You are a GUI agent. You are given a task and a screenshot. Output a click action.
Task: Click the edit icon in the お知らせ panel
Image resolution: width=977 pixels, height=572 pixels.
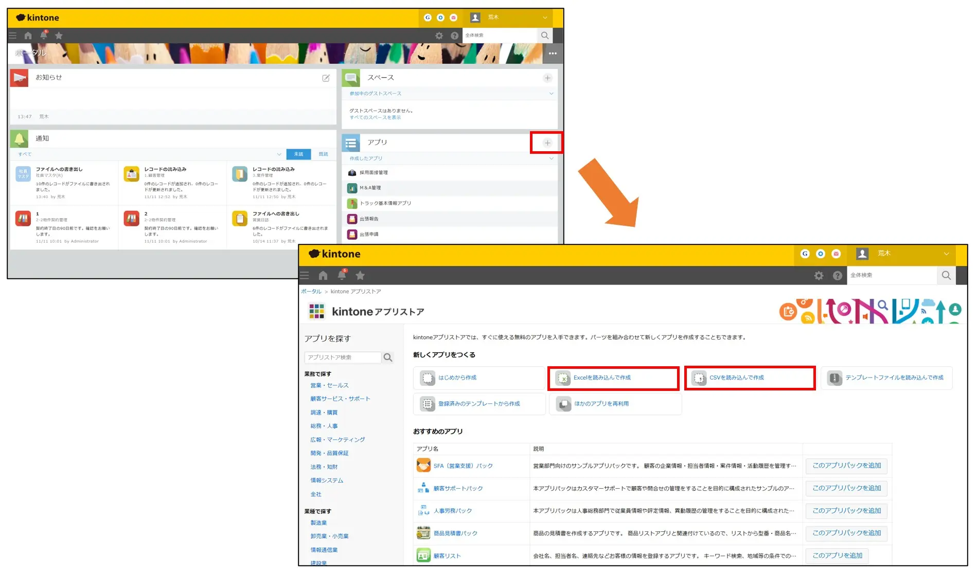(326, 78)
